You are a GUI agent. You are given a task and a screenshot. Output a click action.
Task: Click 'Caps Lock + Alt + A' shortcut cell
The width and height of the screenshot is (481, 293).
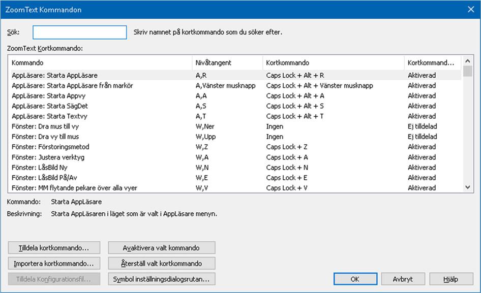pos(295,96)
